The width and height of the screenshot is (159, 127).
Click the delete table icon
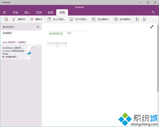[x=6, y=19]
